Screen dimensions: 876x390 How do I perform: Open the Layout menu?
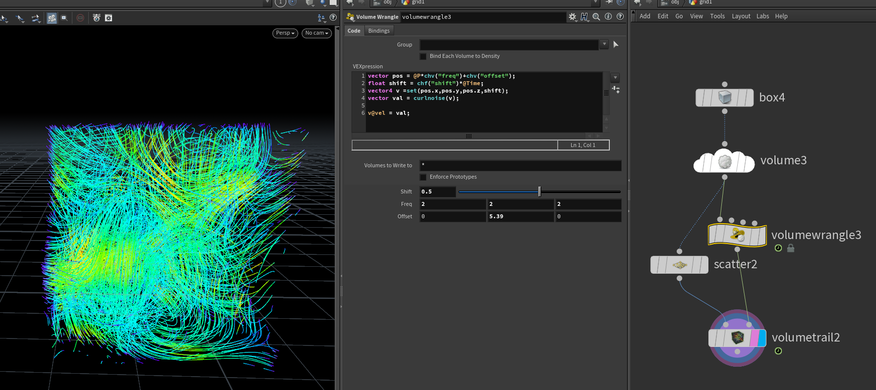click(x=741, y=16)
